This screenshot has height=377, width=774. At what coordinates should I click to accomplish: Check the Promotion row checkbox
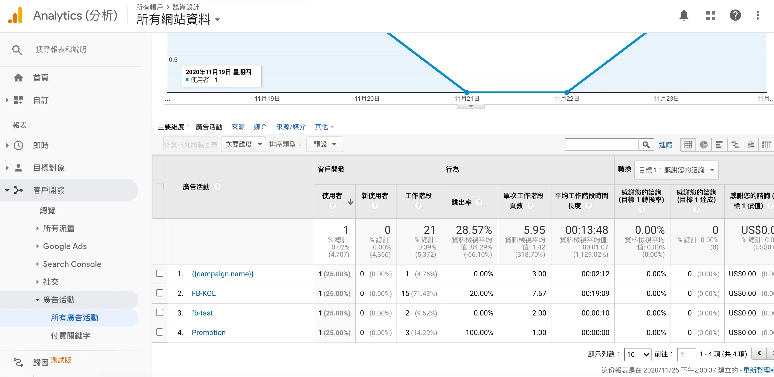[x=160, y=332]
